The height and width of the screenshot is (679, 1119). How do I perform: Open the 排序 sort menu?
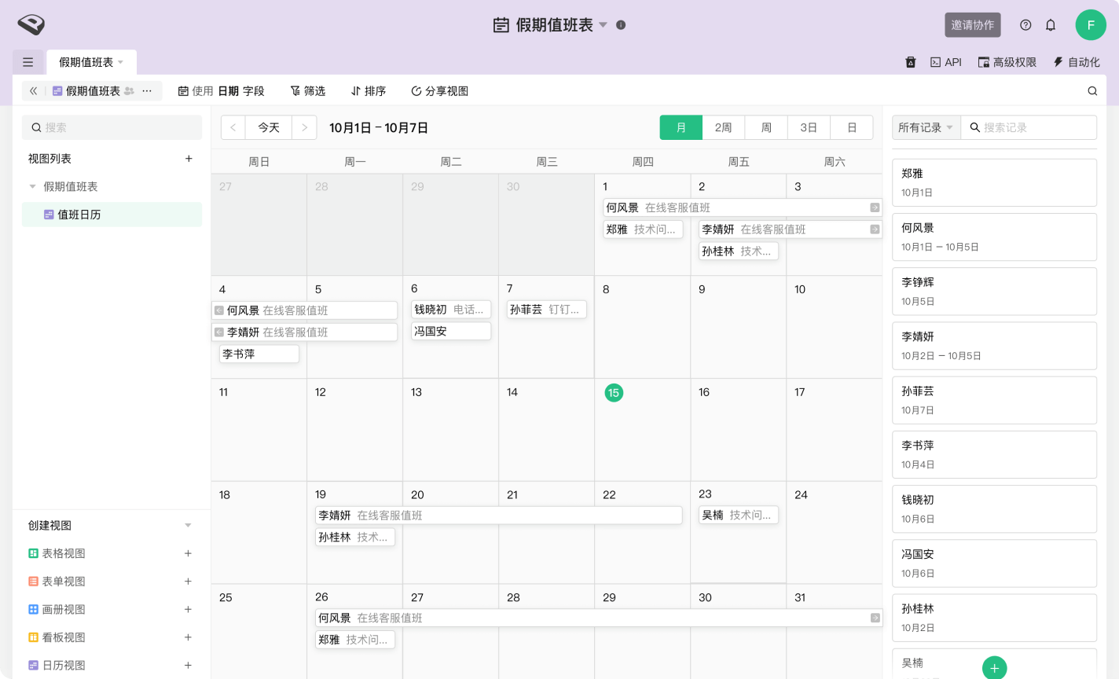point(369,91)
